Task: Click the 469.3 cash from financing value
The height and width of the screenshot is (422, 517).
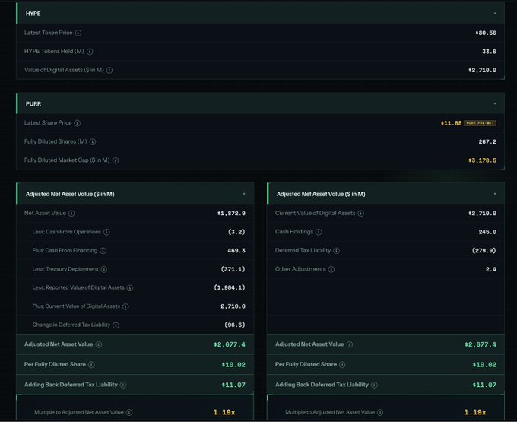Action: coord(236,251)
